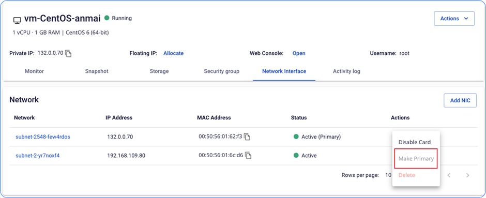Click the Status column header
Screen dimensions: 486x198
click(299, 118)
